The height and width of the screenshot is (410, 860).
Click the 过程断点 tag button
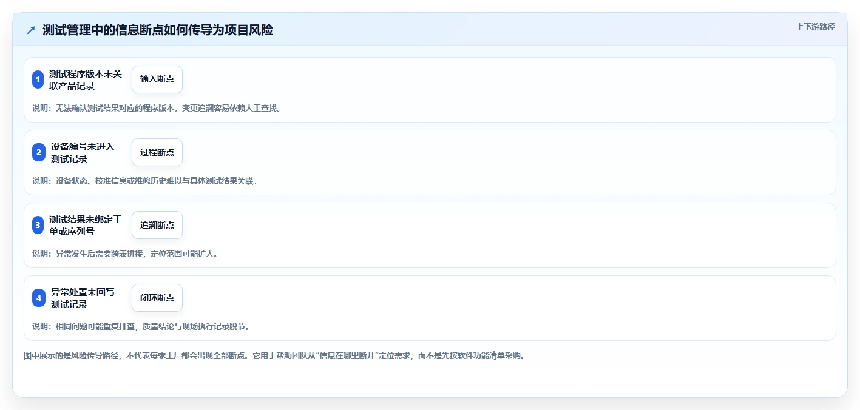pos(157,152)
